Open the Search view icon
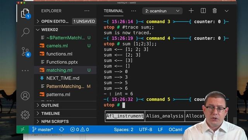This screenshot has width=248, height=140. click(25, 32)
